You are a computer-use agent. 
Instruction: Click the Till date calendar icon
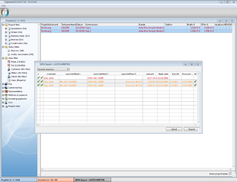pos(9,65)
